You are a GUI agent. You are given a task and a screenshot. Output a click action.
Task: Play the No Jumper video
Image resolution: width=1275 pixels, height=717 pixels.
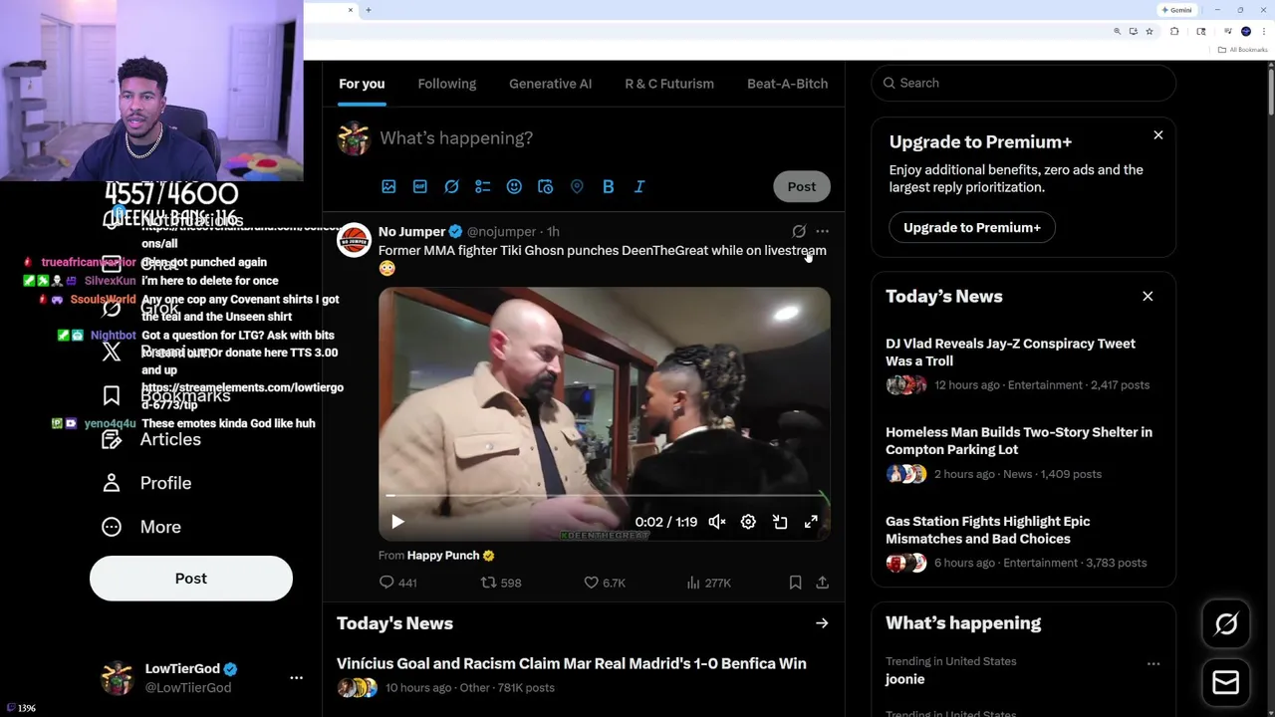point(397,522)
